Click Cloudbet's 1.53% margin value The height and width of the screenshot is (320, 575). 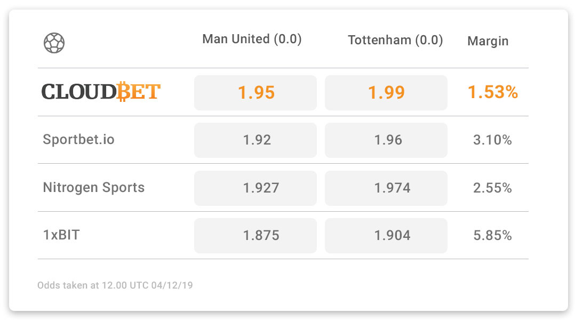(492, 92)
